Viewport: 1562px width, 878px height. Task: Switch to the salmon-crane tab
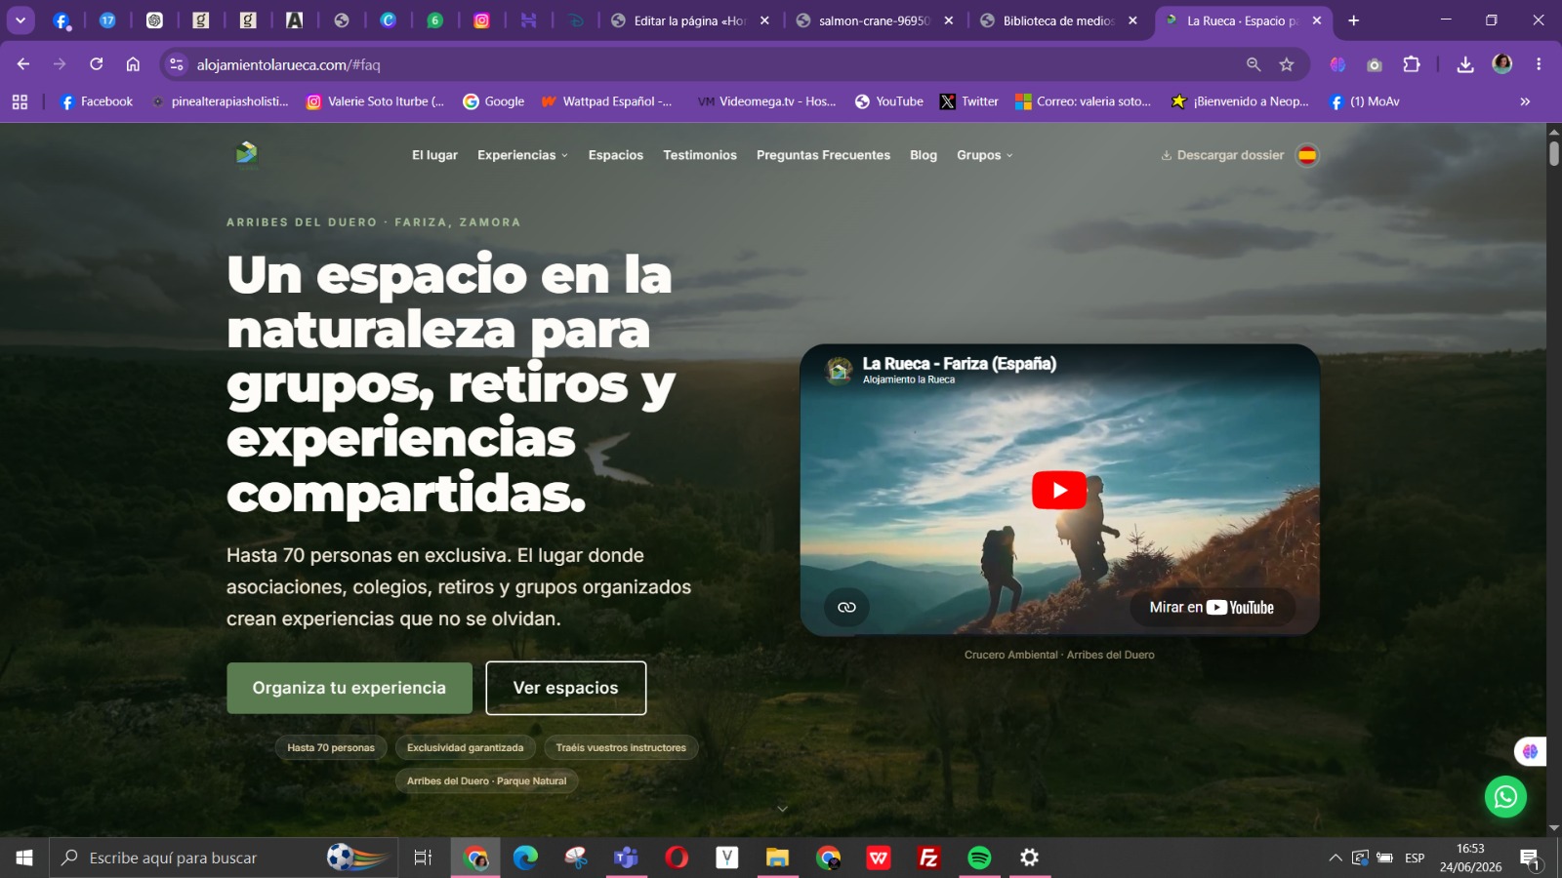click(x=876, y=20)
